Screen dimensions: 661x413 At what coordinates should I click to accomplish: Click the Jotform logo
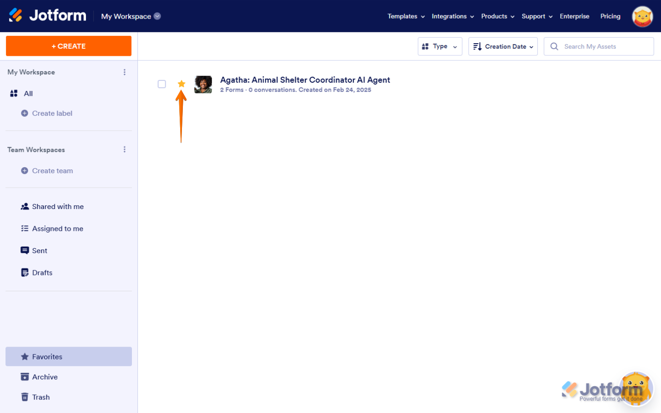pyautogui.click(x=47, y=15)
